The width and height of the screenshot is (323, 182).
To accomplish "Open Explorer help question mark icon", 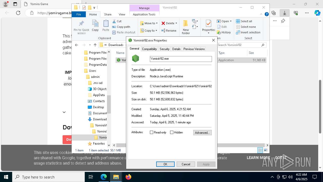I will 266,14.
